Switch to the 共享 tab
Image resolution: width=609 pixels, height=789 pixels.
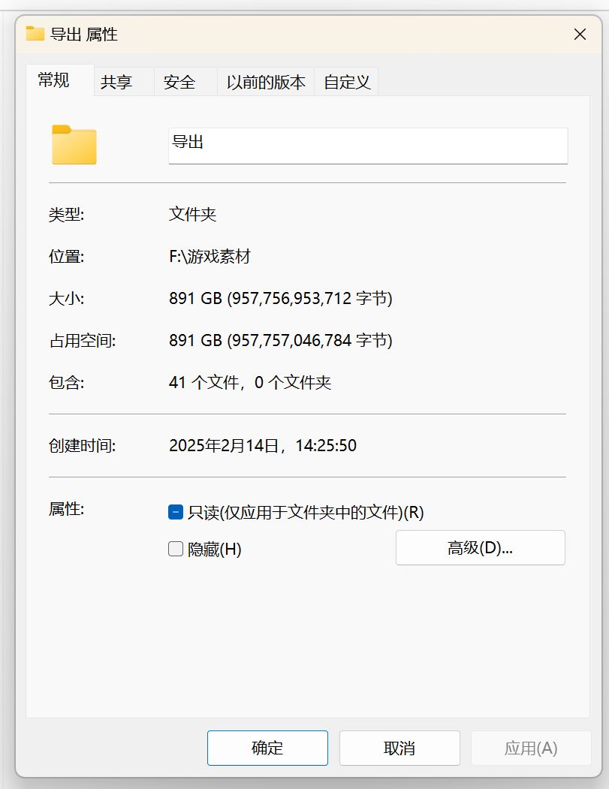click(x=116, y=83)
